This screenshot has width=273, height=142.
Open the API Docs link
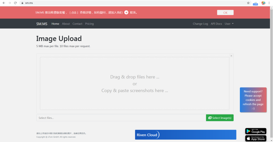[x=216, y=24]
